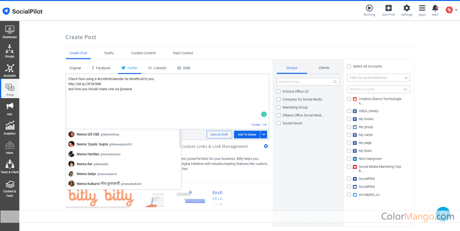This screenshot has width=460, height=231.
Task: Switch to the Drafts tab
Action: (x=109, y=53)
